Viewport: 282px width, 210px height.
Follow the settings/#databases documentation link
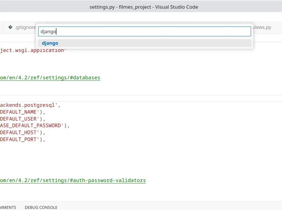(50, 78)
